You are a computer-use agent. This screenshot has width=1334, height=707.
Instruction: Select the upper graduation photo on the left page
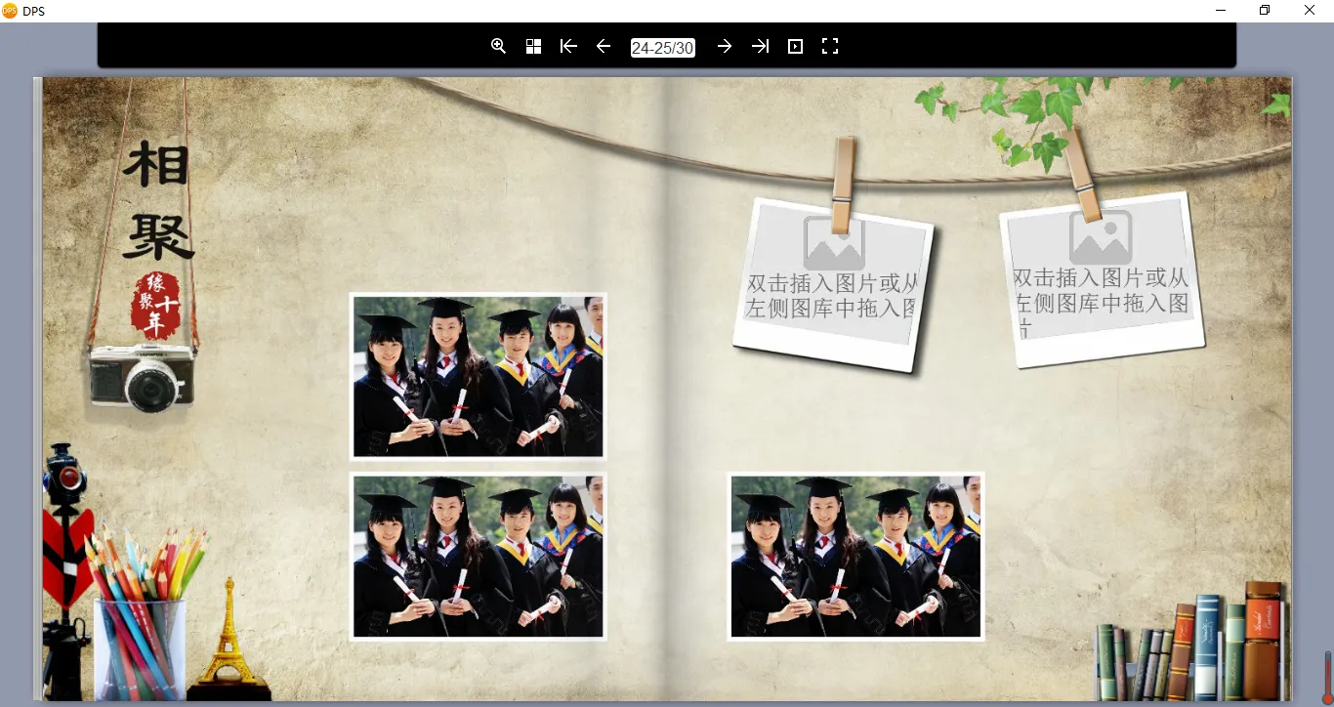click(479, 377)
